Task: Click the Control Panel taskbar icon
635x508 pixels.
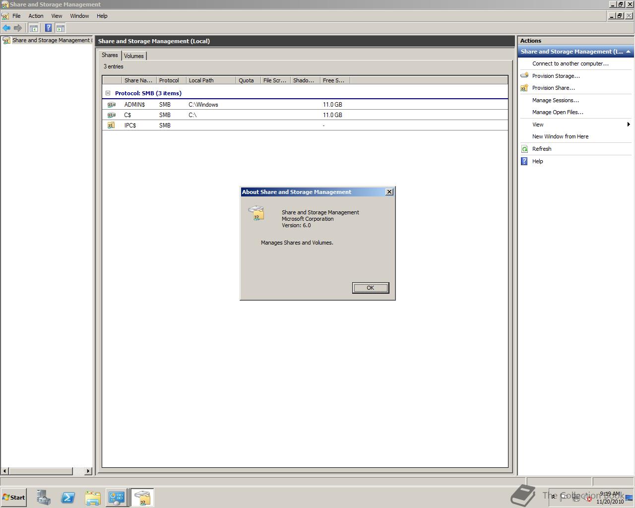Action: coord(117,498)
